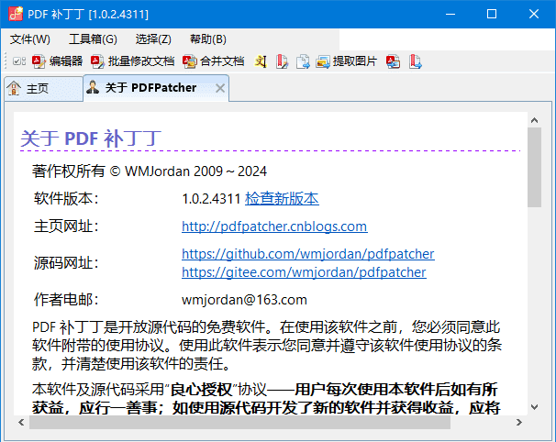Open the 工具箱(G) menu

click(x=93, y=39)
